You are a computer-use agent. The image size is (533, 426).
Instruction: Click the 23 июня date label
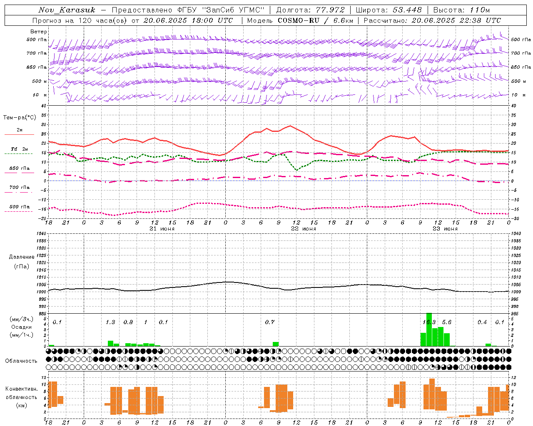[x=445, y=229]
